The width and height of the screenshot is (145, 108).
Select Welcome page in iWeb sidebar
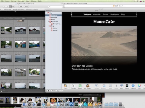pyautogui.click(x=53, y=15)
